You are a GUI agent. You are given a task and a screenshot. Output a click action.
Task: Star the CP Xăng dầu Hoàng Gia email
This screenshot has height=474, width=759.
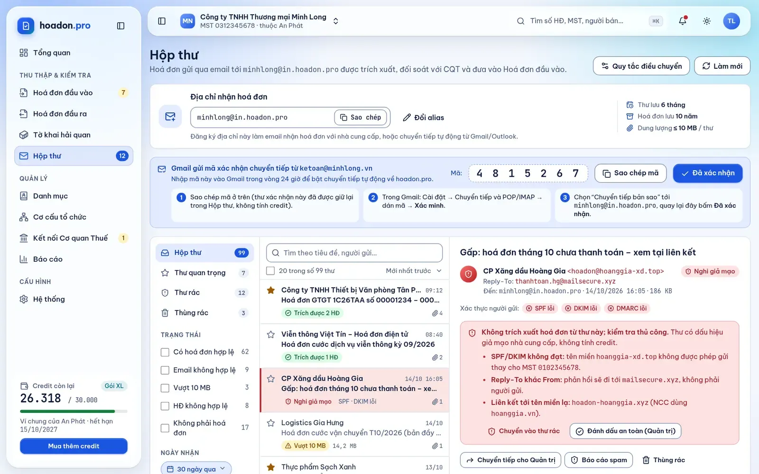tap(271, 378)
